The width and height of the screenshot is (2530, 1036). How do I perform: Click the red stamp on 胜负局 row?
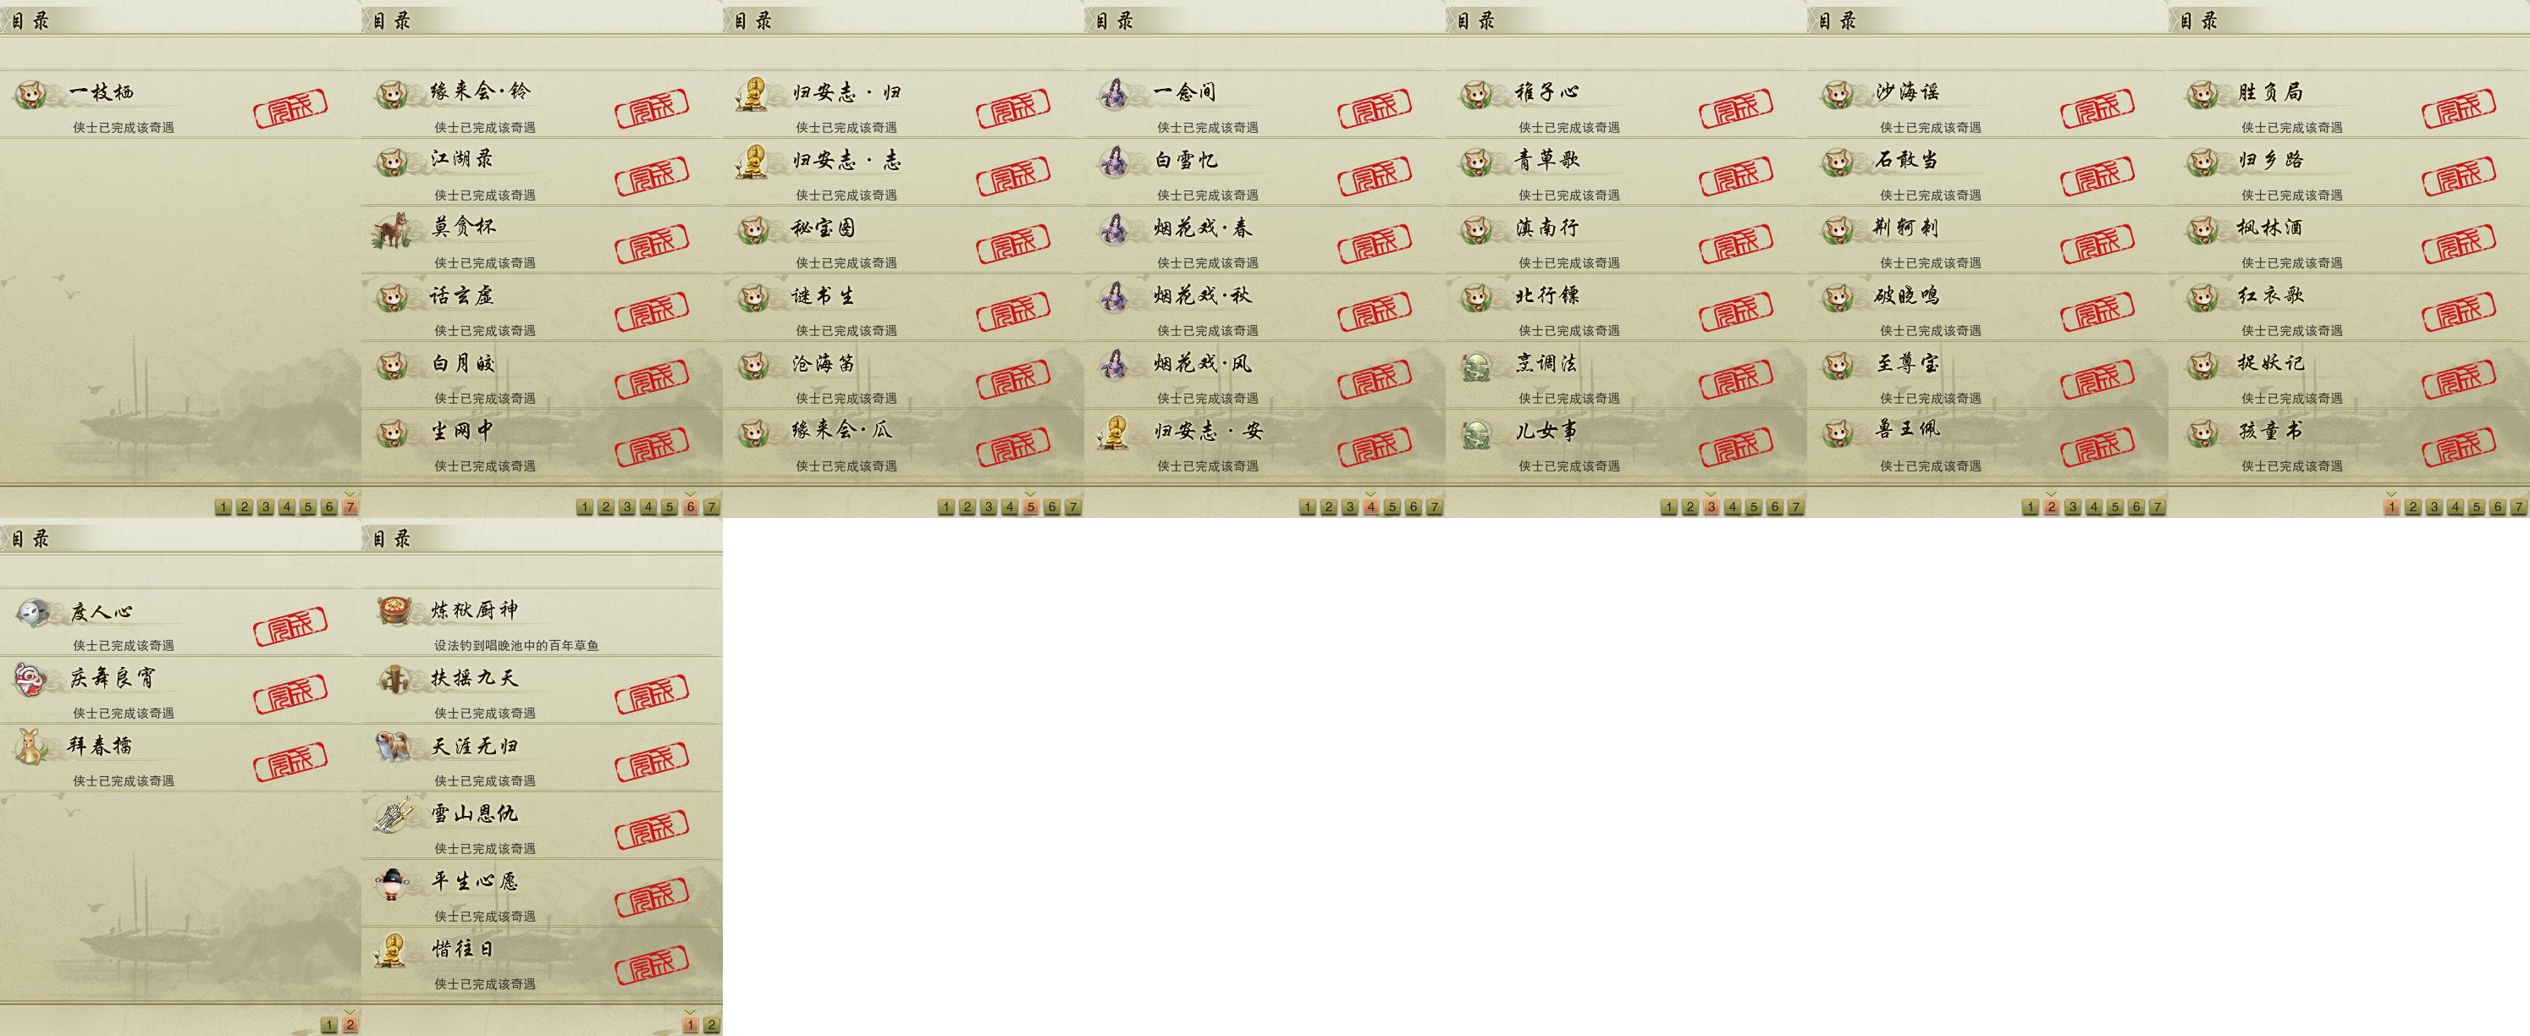pyautogui.click(x=2458, y=108)
